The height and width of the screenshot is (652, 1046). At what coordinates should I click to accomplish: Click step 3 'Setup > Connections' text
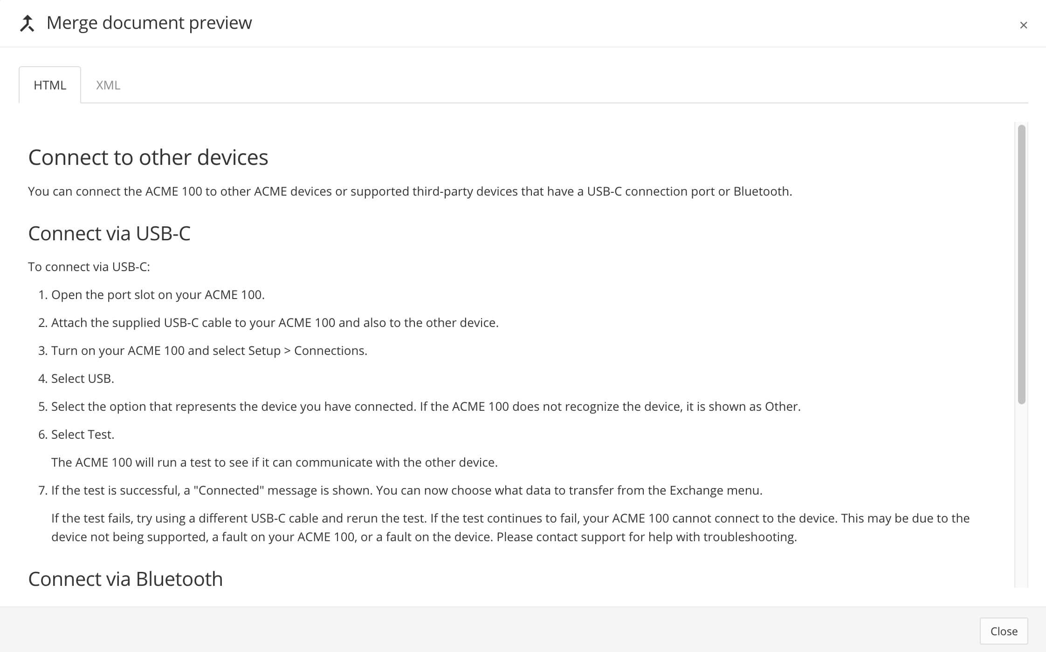(209, 351)
